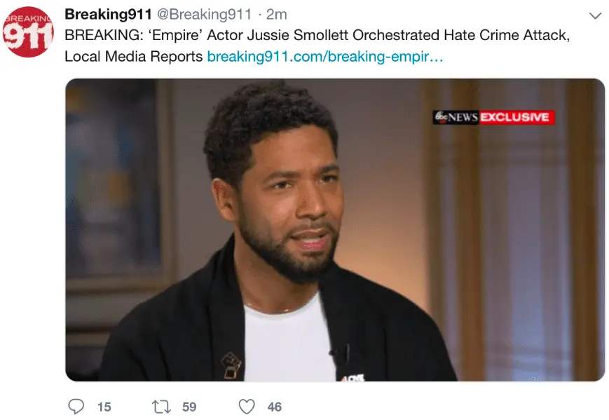609x420 pixels.
Task: Click the Breaking911 red profile avatar
Action: coord(28,32)
